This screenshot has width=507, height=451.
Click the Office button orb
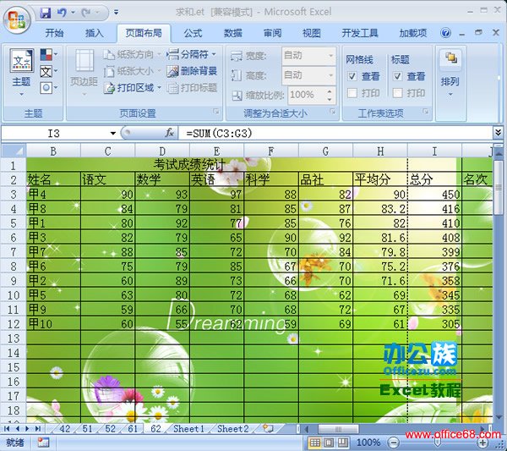point(16,20)
